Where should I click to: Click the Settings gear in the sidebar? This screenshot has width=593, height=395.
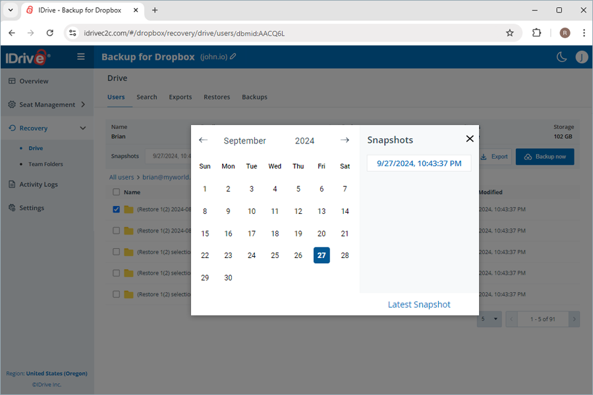[11, 207]
